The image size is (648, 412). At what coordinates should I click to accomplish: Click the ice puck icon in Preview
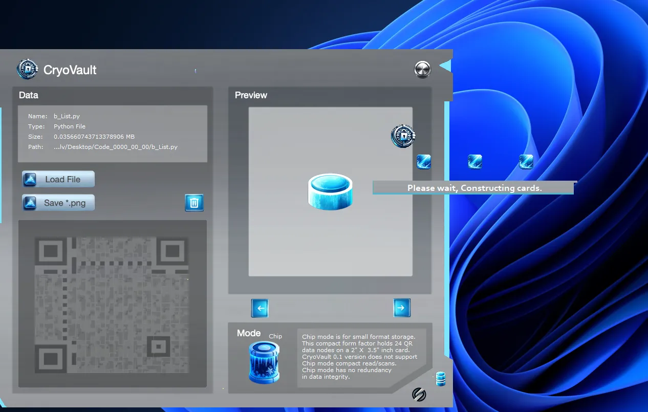click(x=331, y=191)
